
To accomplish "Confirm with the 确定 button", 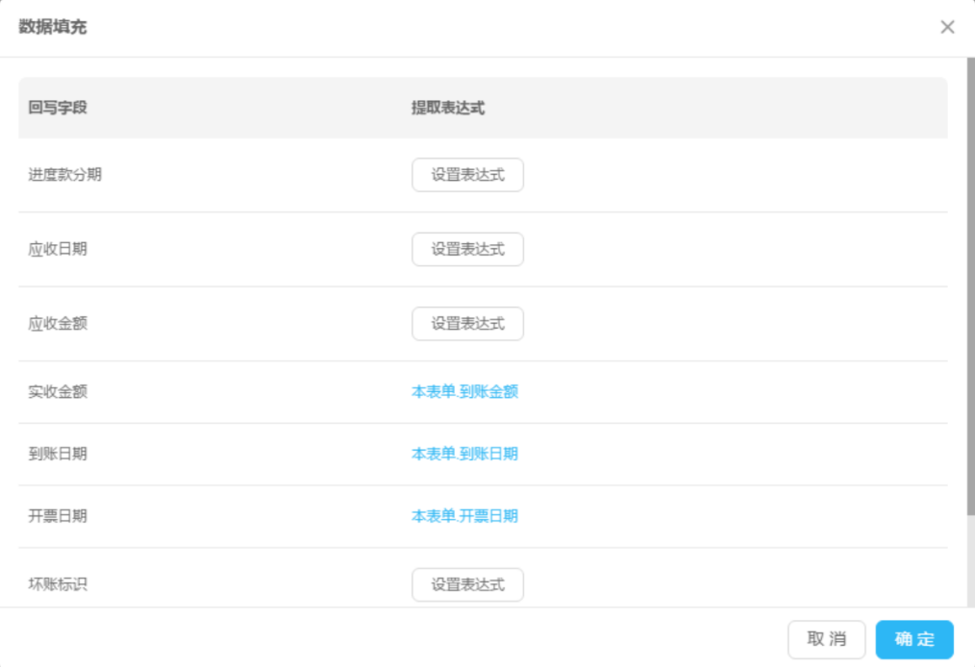I will pyautogui.click(x=913, y=639).
